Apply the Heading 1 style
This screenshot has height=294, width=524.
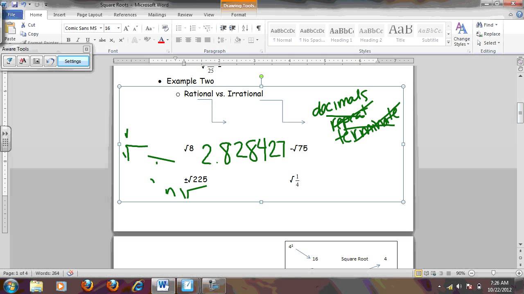(x=341, y=34)
